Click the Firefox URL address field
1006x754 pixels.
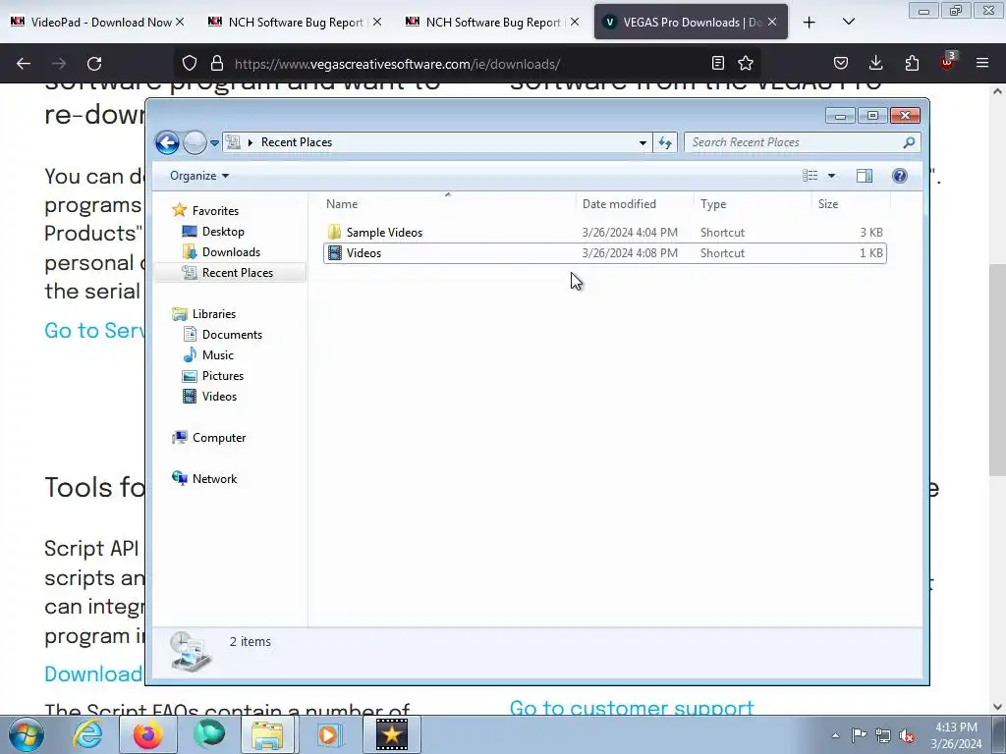(x=469, y=64)
